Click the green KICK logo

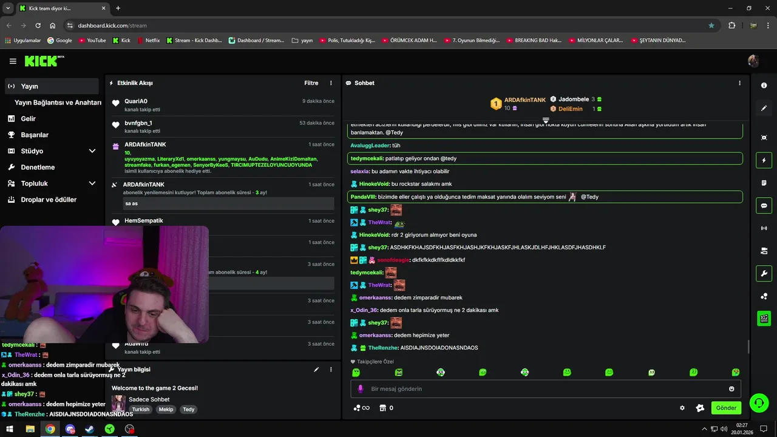pyautogui.click(x=44, y=61)
